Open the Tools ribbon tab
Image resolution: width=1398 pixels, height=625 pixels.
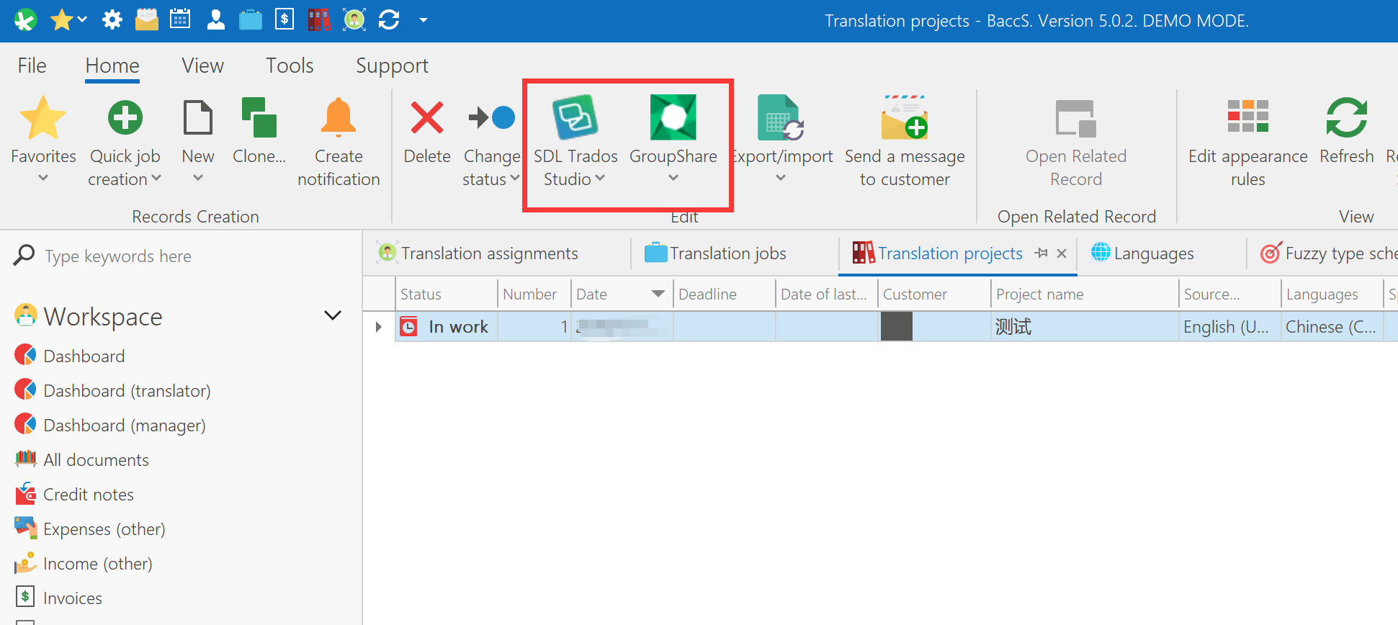point(290,66)
